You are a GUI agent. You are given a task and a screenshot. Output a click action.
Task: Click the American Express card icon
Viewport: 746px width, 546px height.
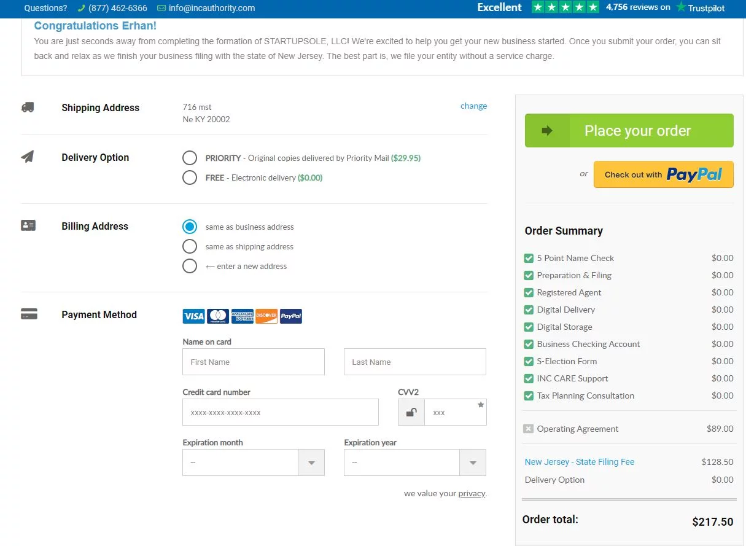(243, 316)
